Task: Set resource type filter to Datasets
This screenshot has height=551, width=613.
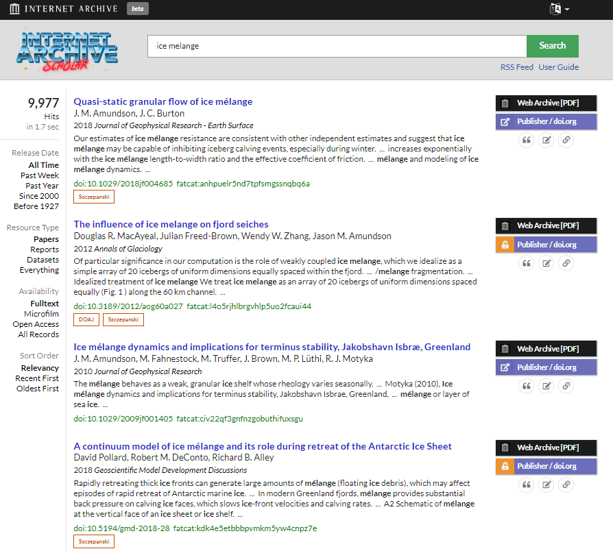Action: (43, 260)
